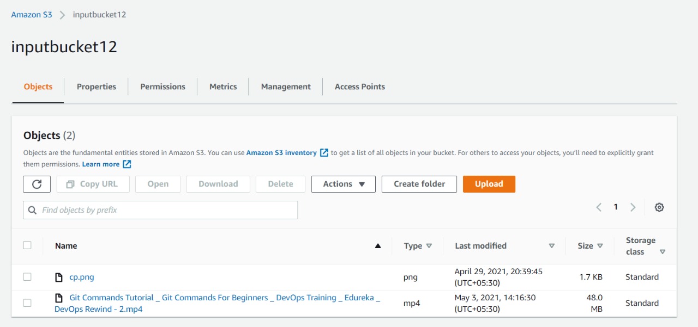
Task: Open the Git Commands Tutorial mp4 object link
Action: [217, 303]
